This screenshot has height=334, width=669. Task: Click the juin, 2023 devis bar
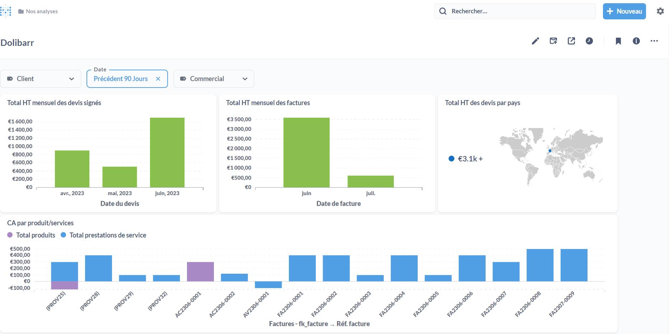[x=167, y=152]
